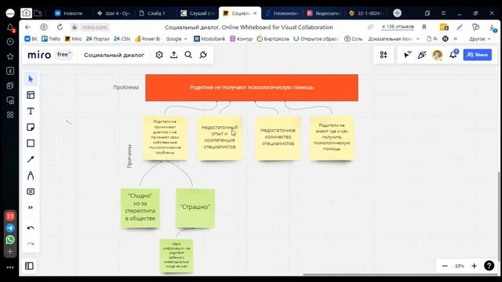This screenshot has width=502, height=282.
Task: Open the user avatar menu
Action: 438,55
